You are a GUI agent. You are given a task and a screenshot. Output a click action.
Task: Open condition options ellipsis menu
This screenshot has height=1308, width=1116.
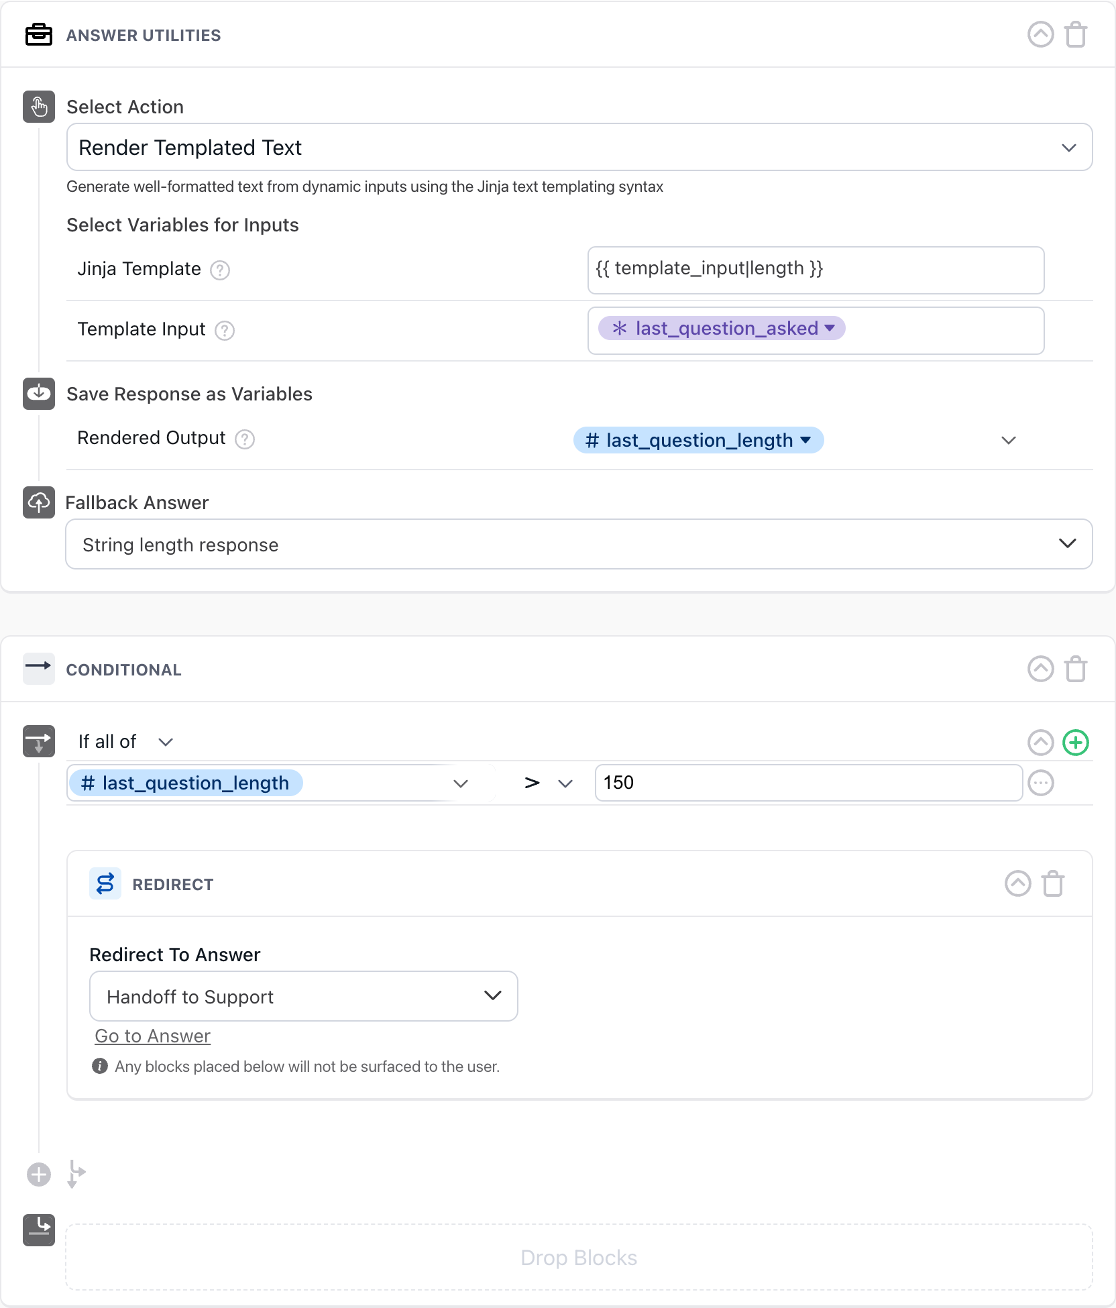[1041, 783]
